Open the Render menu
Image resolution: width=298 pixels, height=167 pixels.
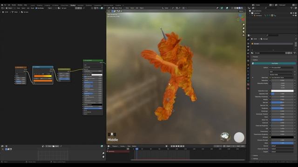pyautogui.click(x=14, y=5)
